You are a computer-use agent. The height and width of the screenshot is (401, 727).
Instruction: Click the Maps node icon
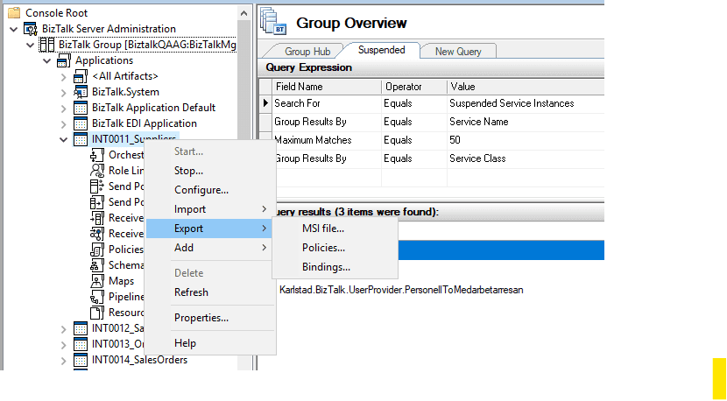pyautogui.click(x=97, y=281)
